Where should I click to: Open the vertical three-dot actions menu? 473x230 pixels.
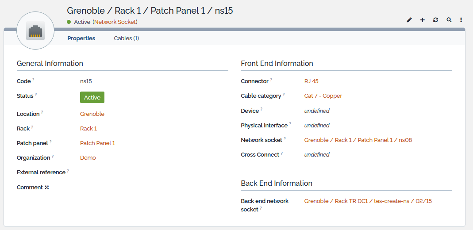pos(461,20)
